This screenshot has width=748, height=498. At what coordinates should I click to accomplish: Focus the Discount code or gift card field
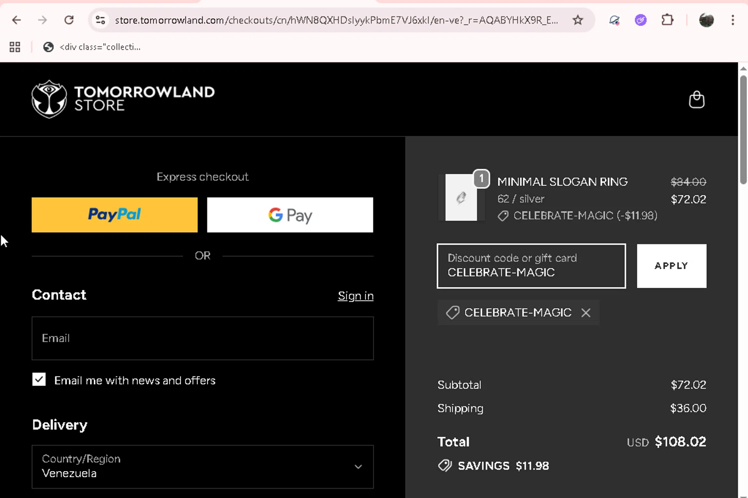pos(532,266)
